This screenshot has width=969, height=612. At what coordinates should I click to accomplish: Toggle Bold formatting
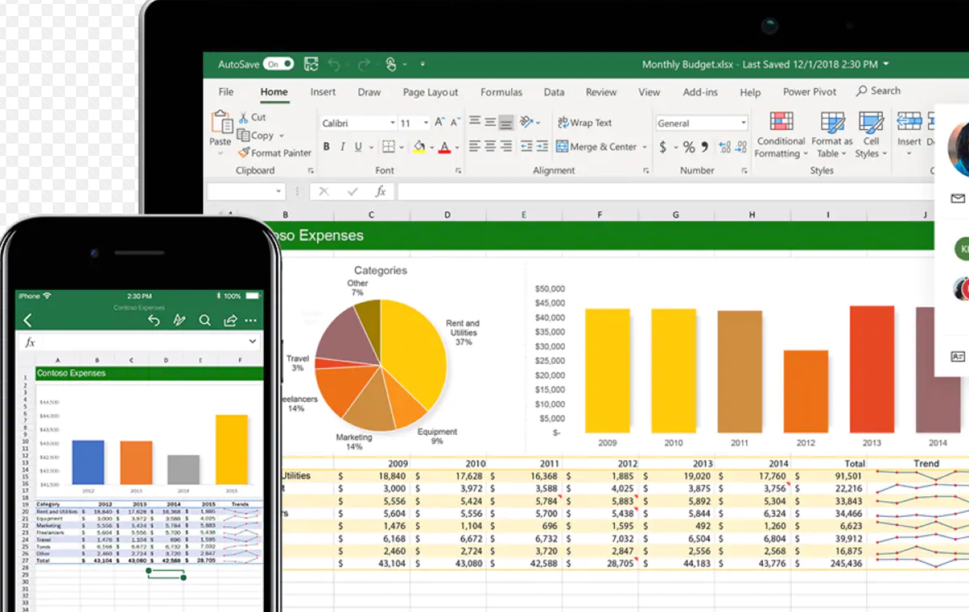coord(326,147)
